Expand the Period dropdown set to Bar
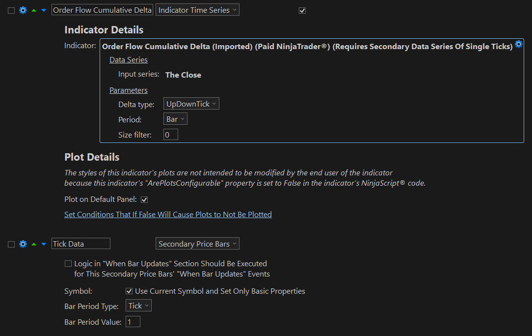This screenshot has height=336, width=532. pyautogui.click(x=175, y=119)
